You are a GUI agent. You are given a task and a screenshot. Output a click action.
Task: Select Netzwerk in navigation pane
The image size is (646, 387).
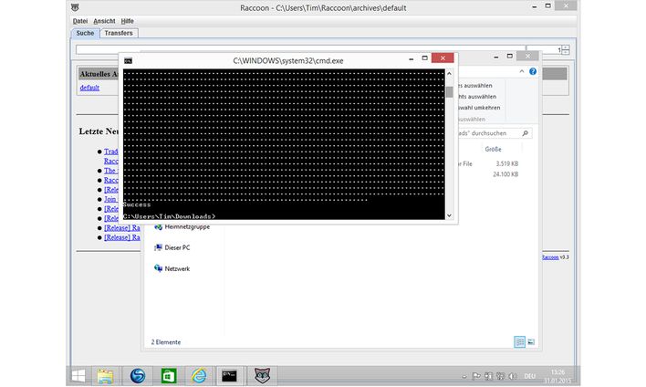coord(172,268)
